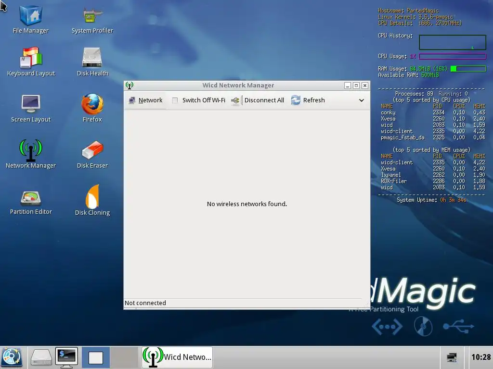Open the Network Manager desktop icon

click(31, 154)
